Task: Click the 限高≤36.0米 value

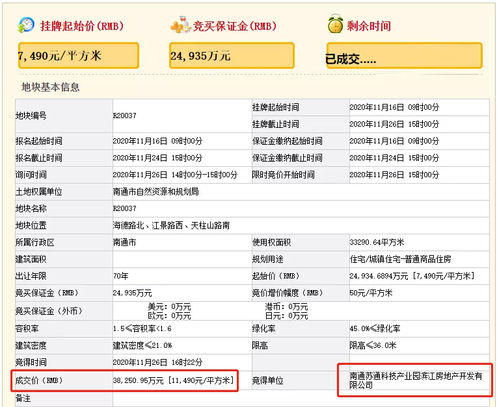Action: (x=373, y=345)
